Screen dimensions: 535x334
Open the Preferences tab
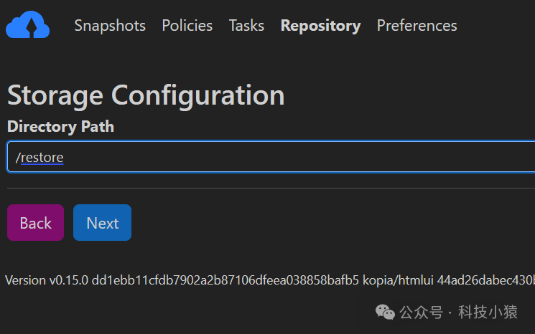pyautogui.click(x=417, y=26)
